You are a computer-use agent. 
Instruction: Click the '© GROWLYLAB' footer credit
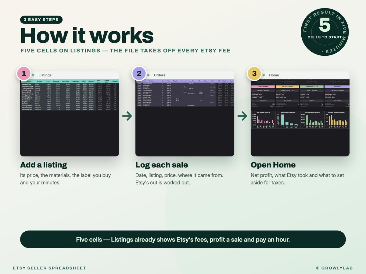pyautogui.click(x=335, y=268)
